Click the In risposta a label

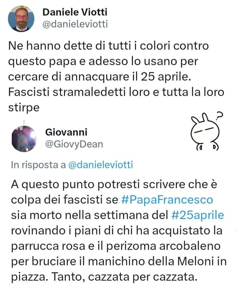pyautogui.click(x=38, y=165)
